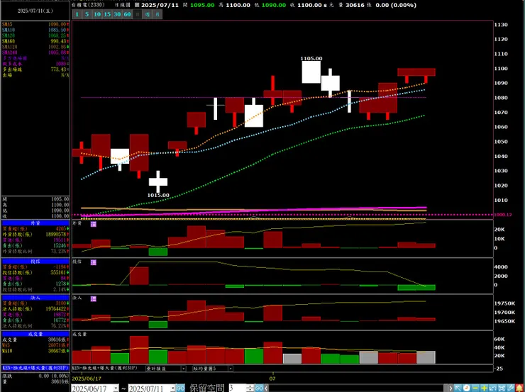Click the 1015.00 low price label on chart
The height and width of the screenshot is (392, 525).
click(x=158, y=195)
